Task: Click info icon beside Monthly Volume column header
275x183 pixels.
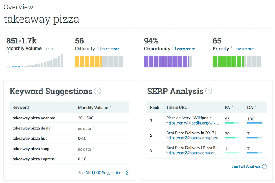Action: click(111, 106)
